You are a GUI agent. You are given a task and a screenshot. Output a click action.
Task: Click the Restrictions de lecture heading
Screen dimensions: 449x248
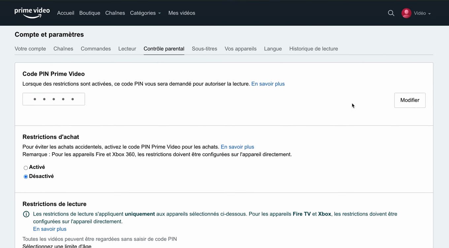point(54,204)
